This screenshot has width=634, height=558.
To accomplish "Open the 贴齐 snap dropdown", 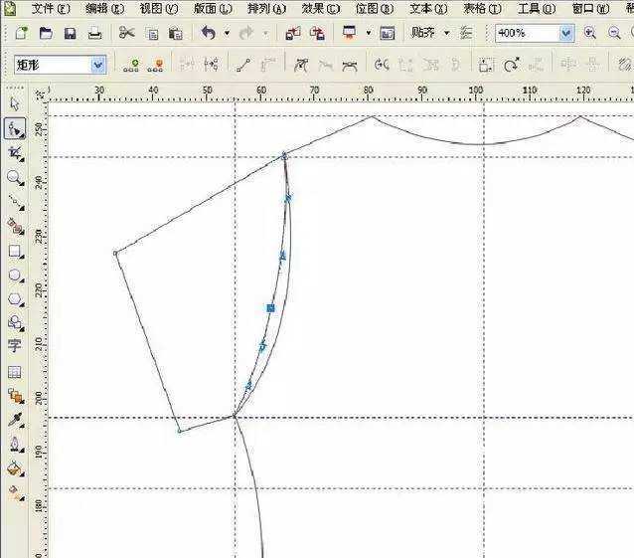I will (446, 33).
